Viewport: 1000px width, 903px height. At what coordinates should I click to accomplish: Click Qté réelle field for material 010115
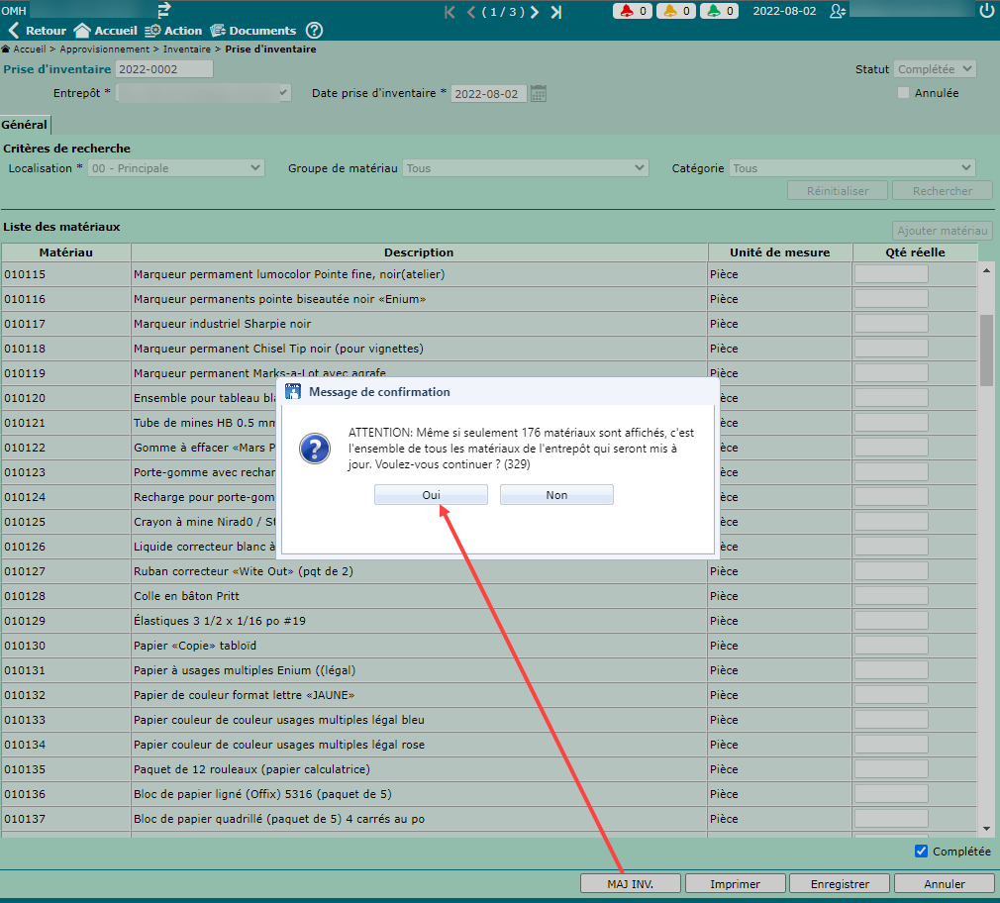click(x=890, y=274)
